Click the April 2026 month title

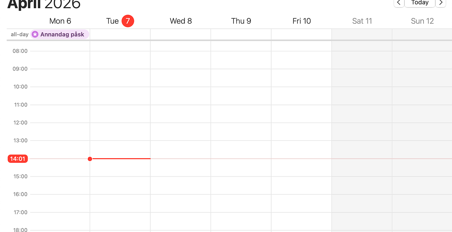(44, 4)
